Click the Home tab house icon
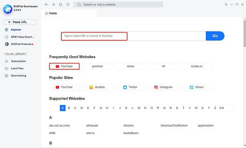 tap(46, 13)
